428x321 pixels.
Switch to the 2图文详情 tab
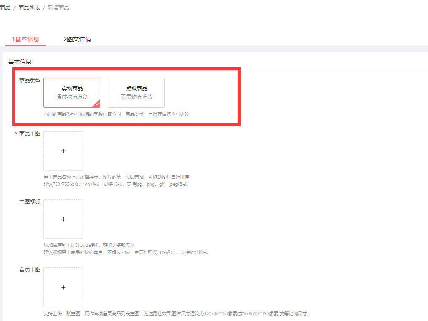(x=77, y=39)
